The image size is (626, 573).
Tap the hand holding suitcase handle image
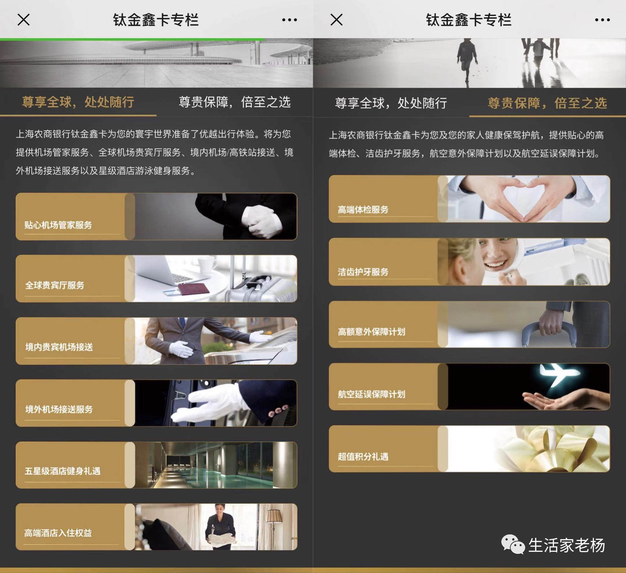tap(529, 324)
